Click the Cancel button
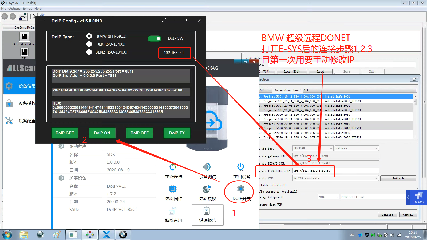The image size is (427, 240). (408, 215)
